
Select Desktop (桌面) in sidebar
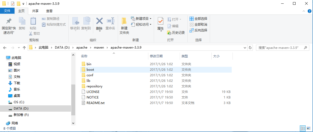14,96
